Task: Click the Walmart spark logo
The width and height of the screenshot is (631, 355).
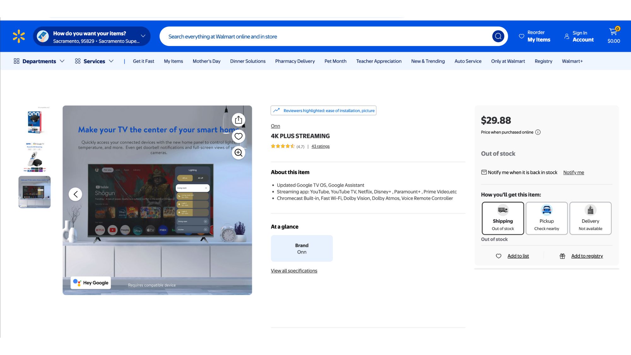Action: point(19,36)
